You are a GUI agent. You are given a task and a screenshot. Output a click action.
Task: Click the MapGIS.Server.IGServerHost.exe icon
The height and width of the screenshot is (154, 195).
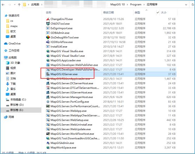[48, 92]
